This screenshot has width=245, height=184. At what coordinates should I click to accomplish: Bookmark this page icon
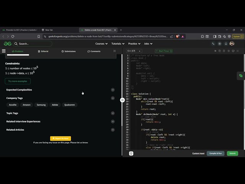tap(39, 36)
